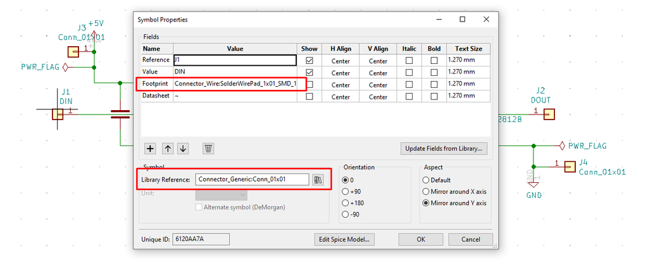Select orientation +90 radio button
Screen dimensions: 648x267
point(346,192)
